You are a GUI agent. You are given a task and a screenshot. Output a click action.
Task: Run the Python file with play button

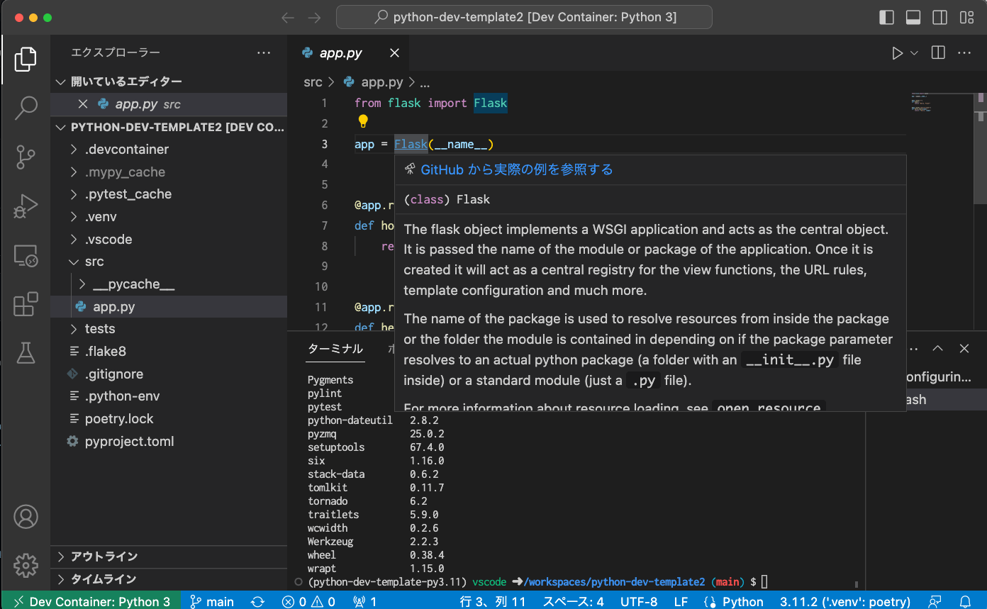coord(897,53)
